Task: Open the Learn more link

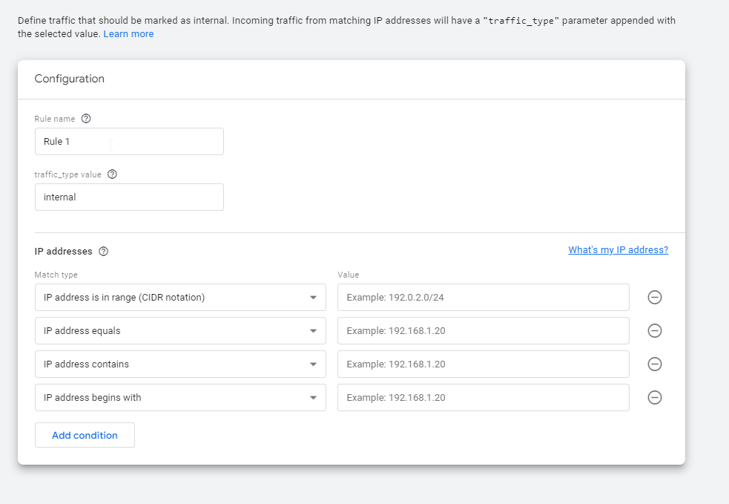Action: click(x=128, y=34)
